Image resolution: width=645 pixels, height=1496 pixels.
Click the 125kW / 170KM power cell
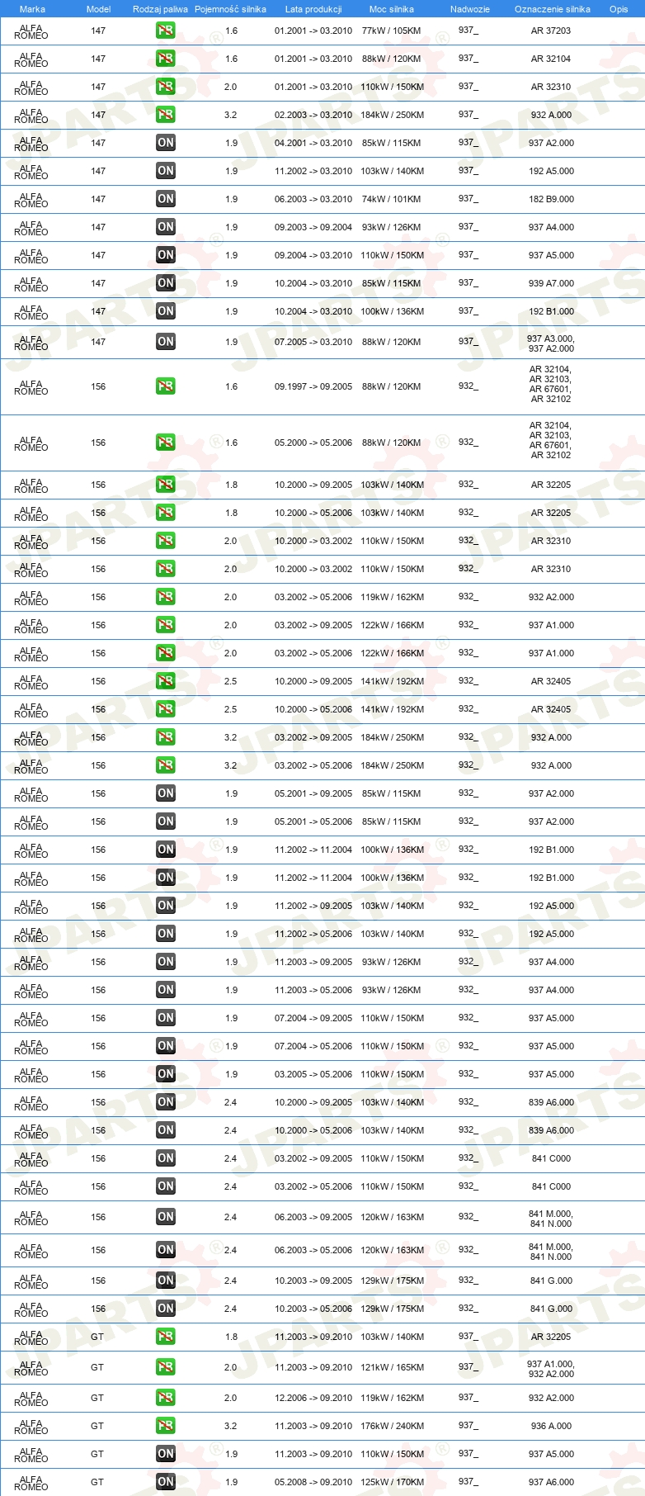click(x=393, y=1482)
